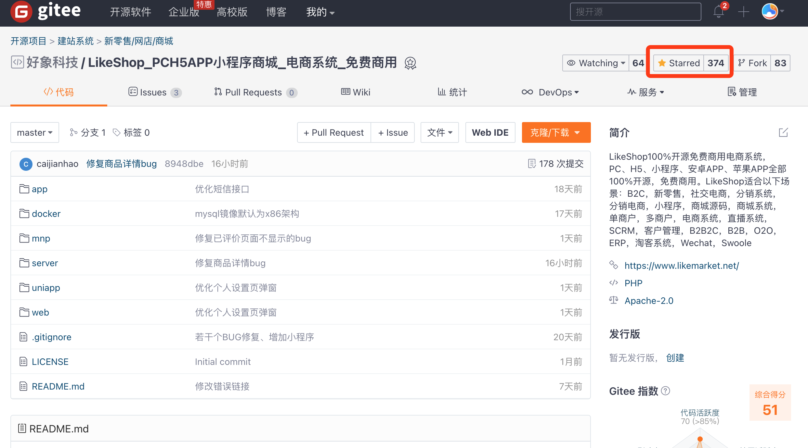808x448 pixels.
Task: Open the 统计 tab
Action: 452,93
